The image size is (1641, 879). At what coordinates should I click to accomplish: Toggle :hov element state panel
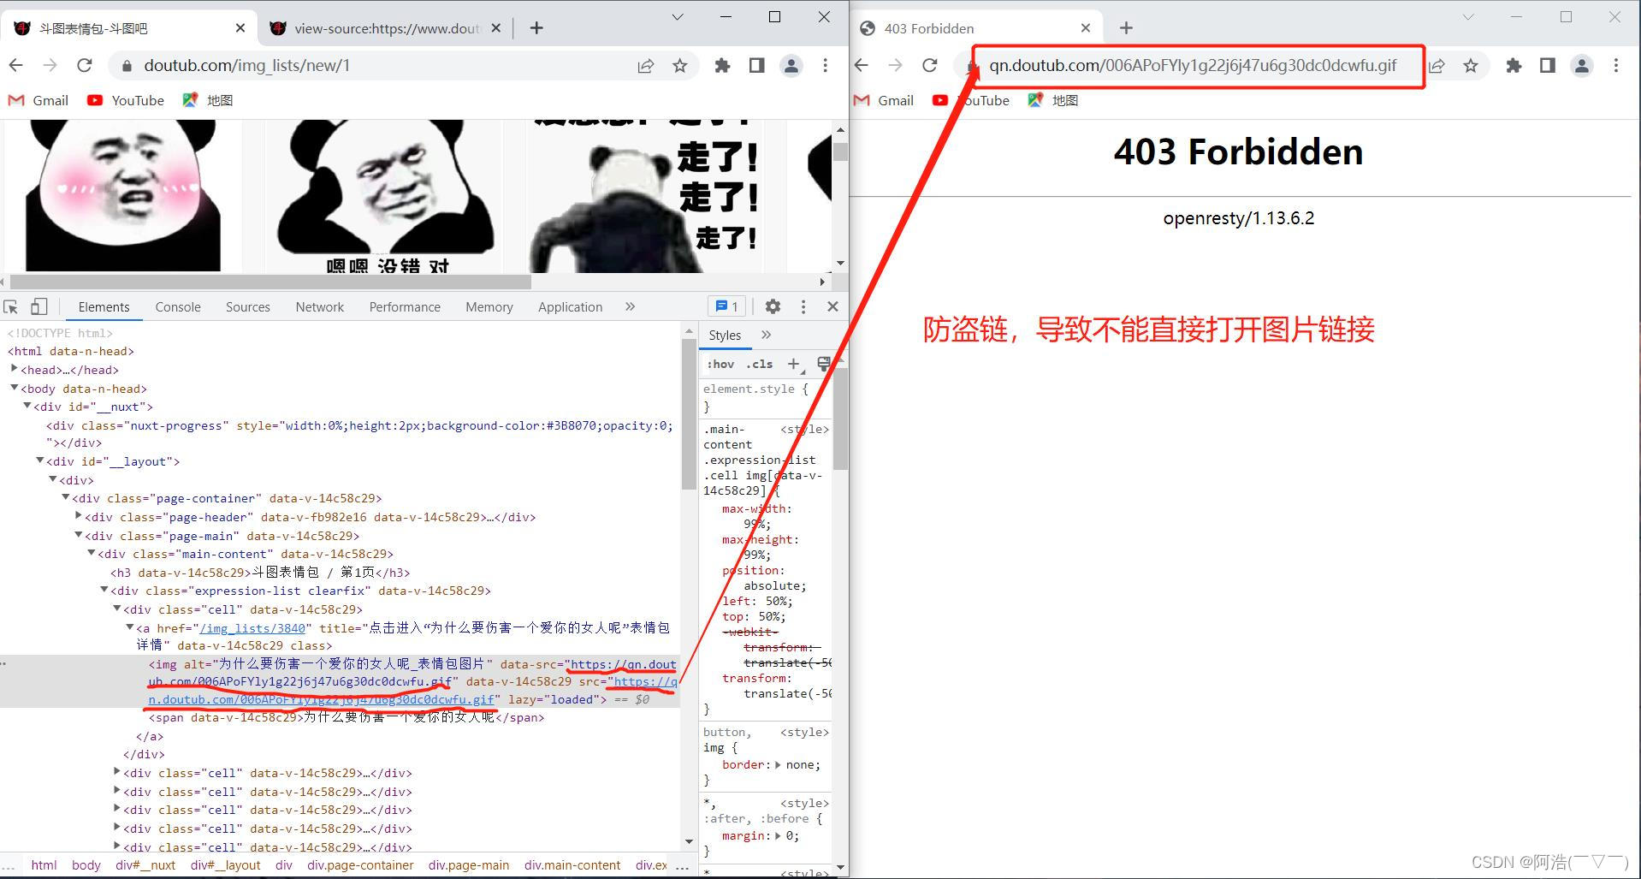pyautogui.click(x=720, y=364)
